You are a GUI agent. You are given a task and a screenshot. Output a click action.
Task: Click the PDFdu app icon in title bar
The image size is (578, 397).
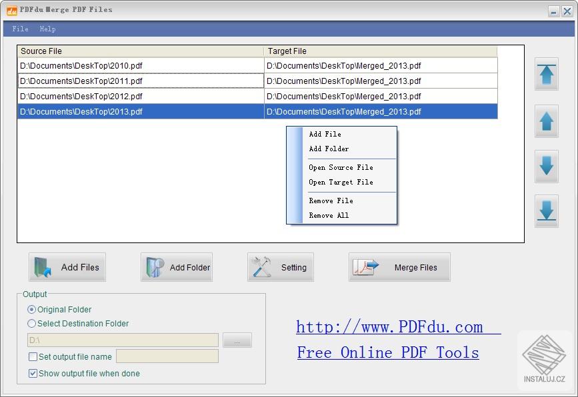[12, 11]
